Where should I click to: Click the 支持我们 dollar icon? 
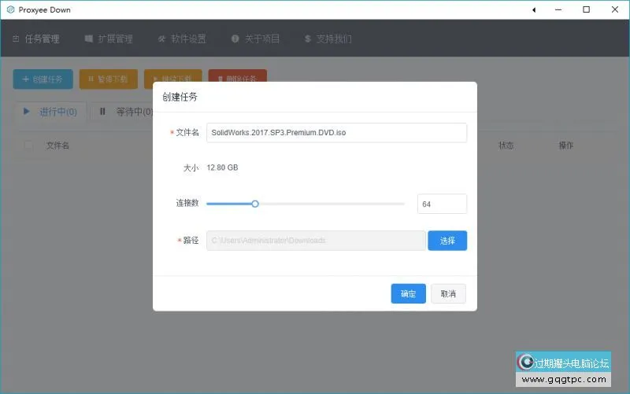click(307, 39)
